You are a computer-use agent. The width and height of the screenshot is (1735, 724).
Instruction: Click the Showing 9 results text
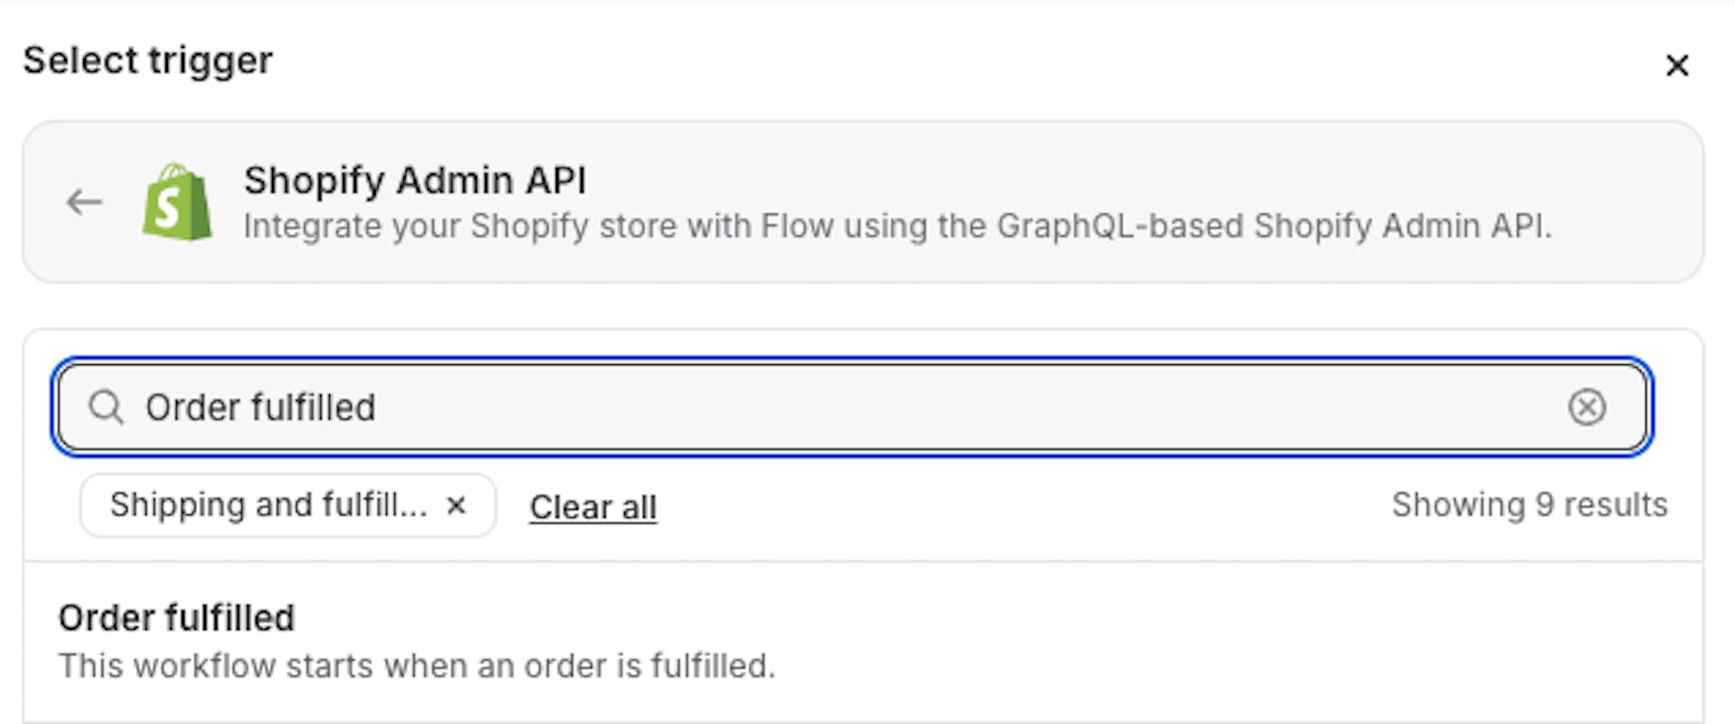click(1529, 505)
